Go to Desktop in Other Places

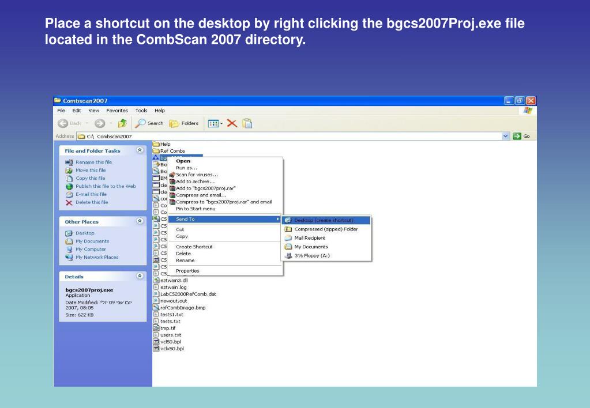[85, 233]
